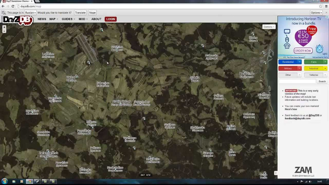The width and height of the screenshot is (329, 185).
Task: Zoom in the map with plus button
Action: [x=4, y=27]
